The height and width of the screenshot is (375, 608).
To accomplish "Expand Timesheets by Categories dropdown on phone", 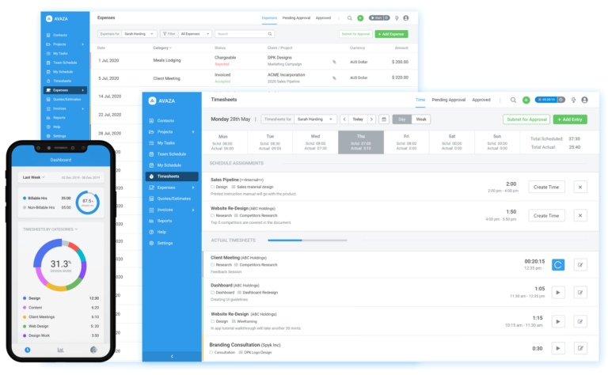I will [51, 229].
